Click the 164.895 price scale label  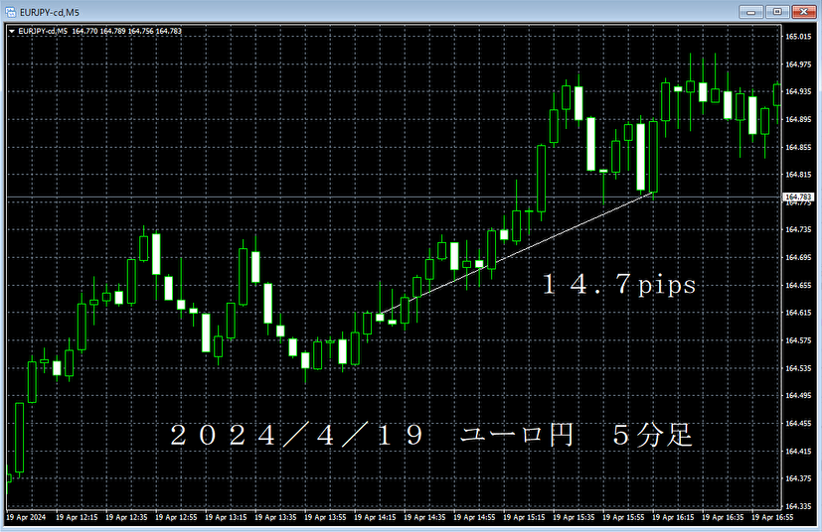(798, 119)
